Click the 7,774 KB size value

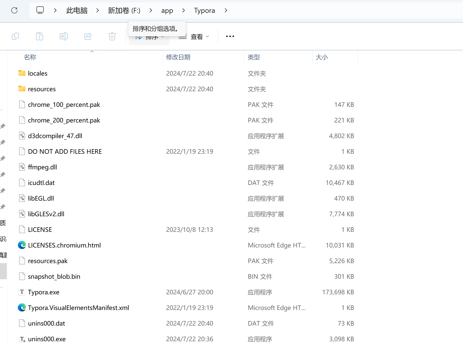tap(342, 214)
